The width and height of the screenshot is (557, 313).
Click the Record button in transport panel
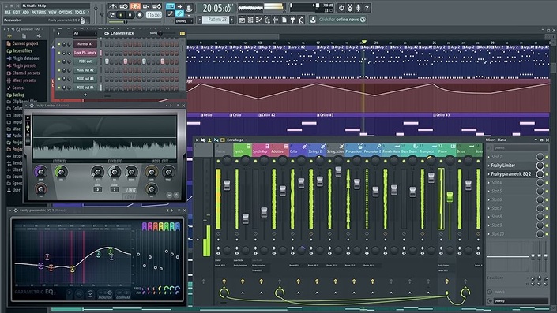pyautogui.click(x=140, y=15)
